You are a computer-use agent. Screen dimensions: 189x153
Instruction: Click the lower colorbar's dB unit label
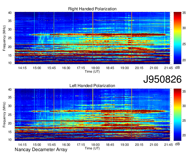(x=177, y=144)
